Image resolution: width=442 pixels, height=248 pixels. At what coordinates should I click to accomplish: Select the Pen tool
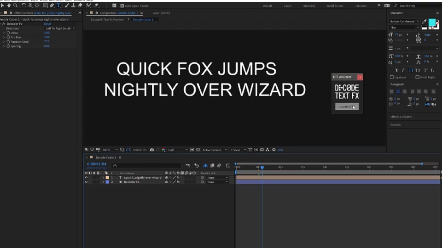pyautogui.click(x=52, y=6)
